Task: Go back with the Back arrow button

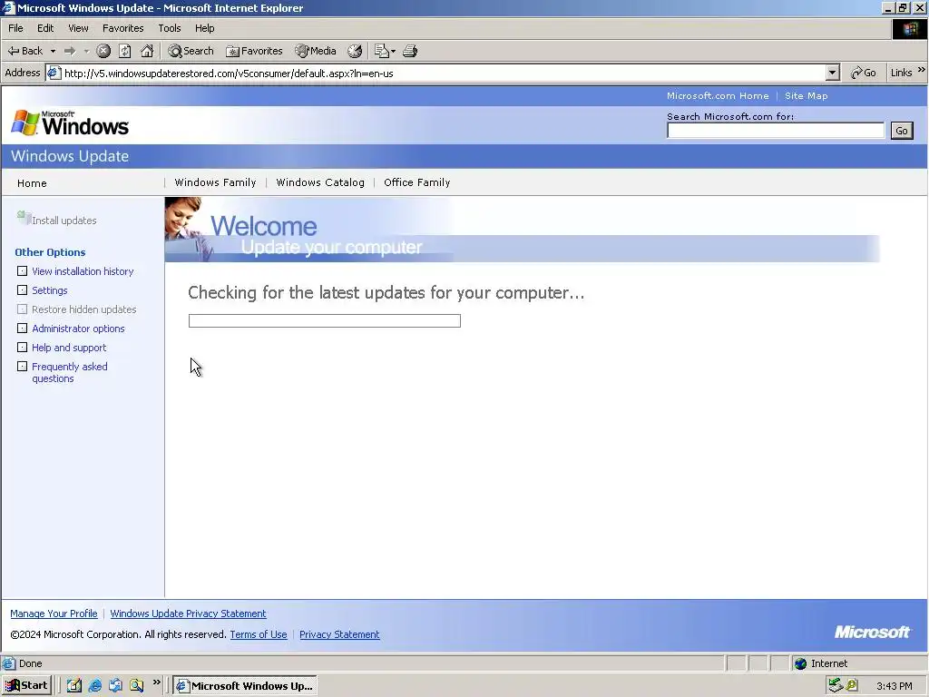Action: (x=24, y=51)
